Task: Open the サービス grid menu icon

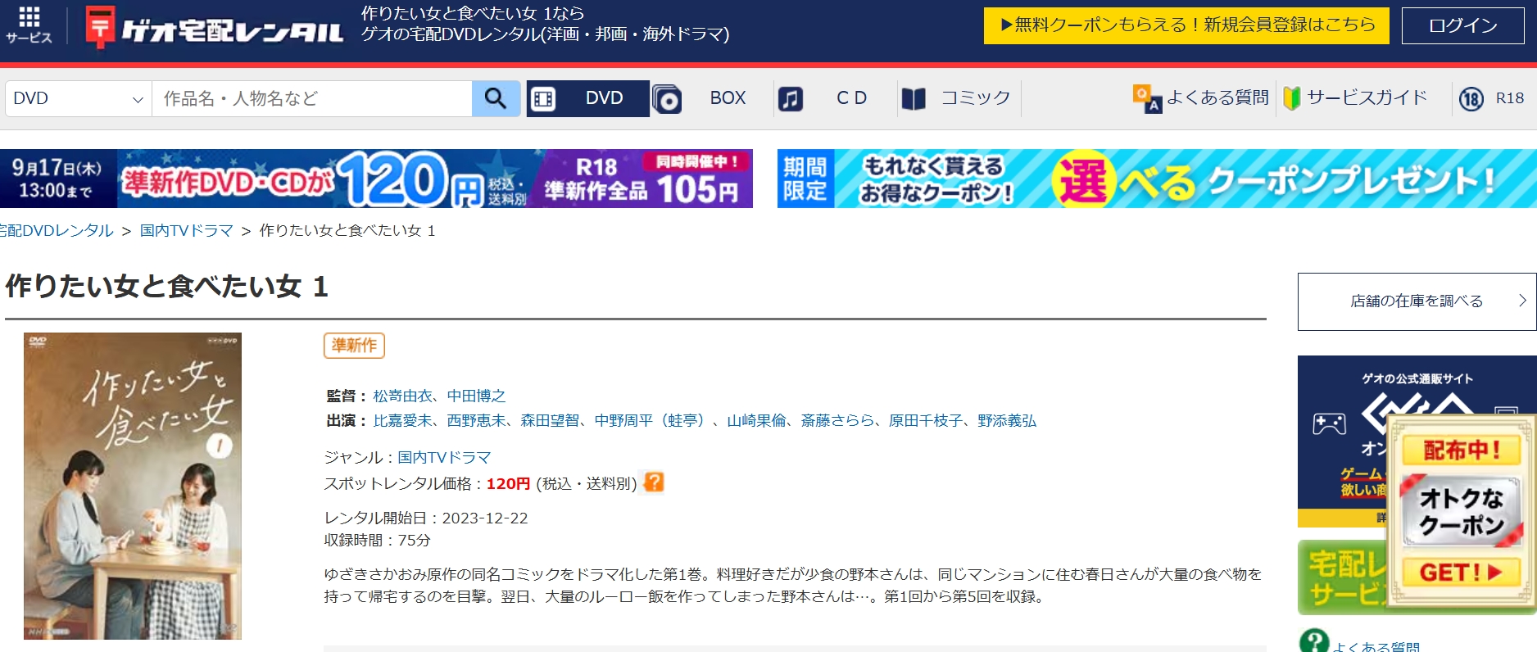Action: (x=29, y=25)
